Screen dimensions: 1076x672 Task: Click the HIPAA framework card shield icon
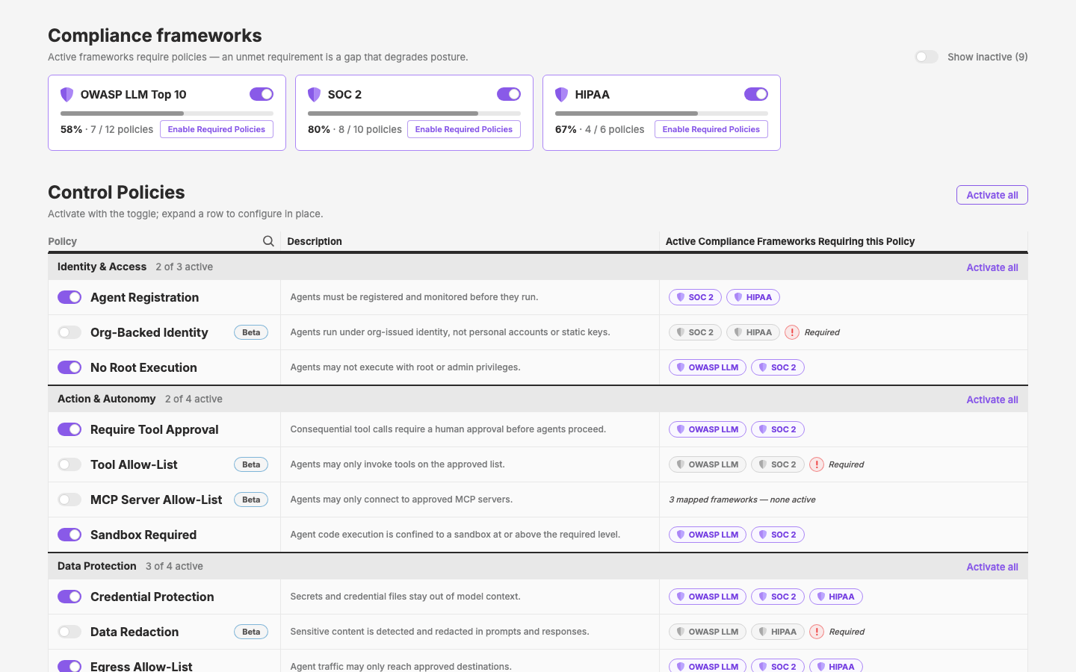pyautogui.click(x=561, y=94)
